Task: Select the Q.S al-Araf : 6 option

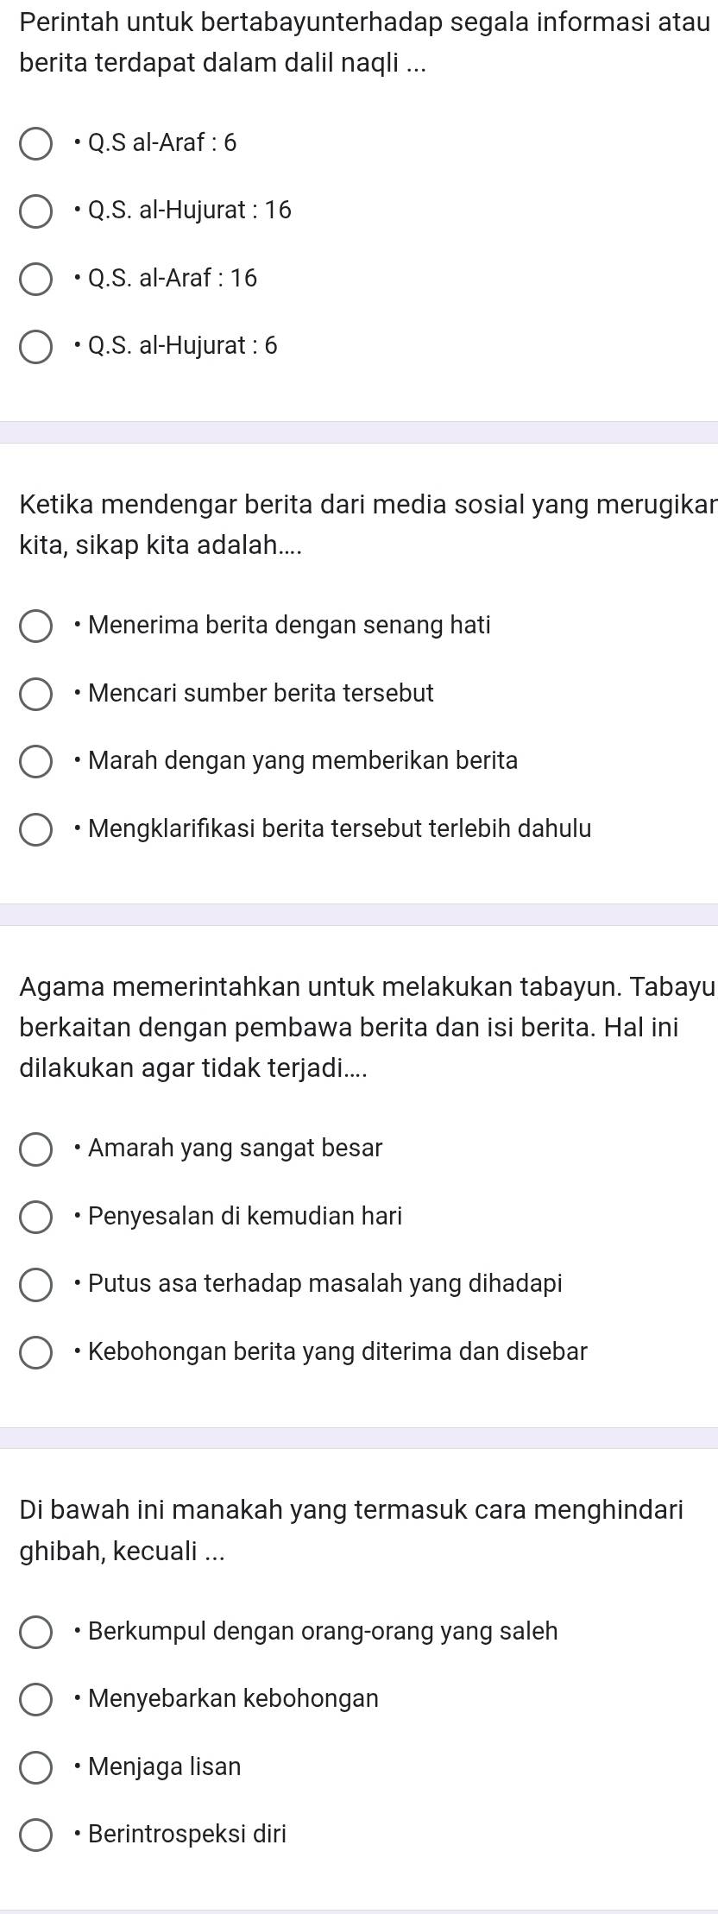Action: coord(35,144)
